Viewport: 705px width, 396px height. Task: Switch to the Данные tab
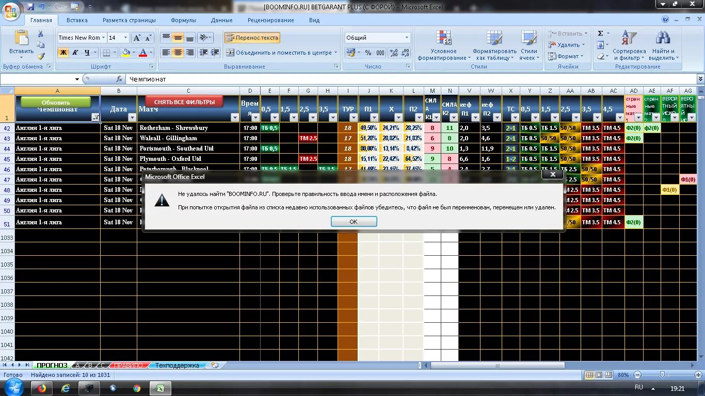[222, 20]
